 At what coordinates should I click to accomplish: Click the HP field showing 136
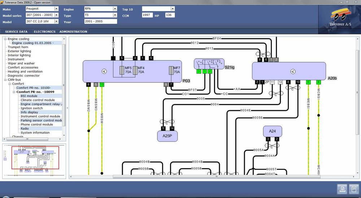170,15
